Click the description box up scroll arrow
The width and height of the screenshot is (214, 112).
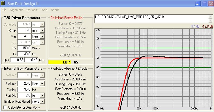point(210,17)
